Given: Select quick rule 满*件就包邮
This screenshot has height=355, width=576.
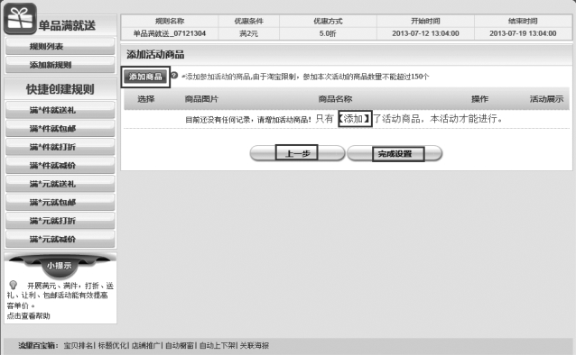Looking at the screenshot, I should [60, 128].
